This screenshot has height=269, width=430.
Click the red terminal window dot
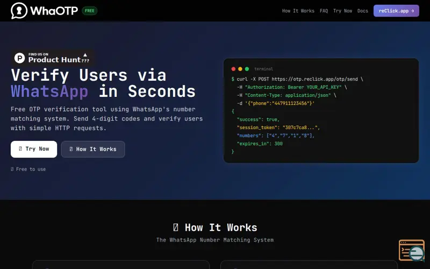coord(233,69)
